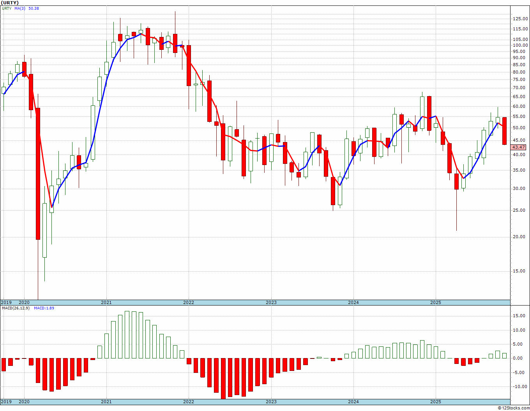Click the 100.00 price axis label
This screenshot has width=530, height=411.
click(x=520, y=45)
